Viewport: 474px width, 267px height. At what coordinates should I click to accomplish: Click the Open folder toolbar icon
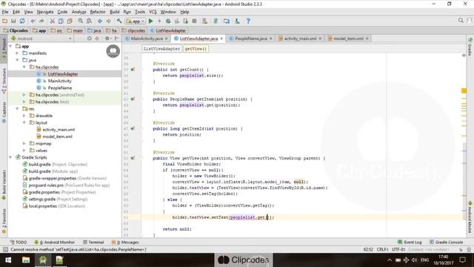point(4,22)
